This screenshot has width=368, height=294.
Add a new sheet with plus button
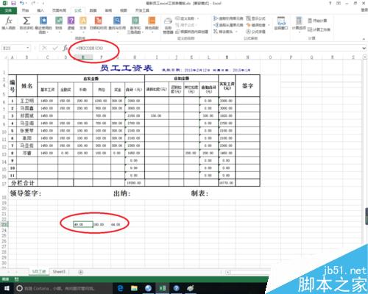pos(81,272)
